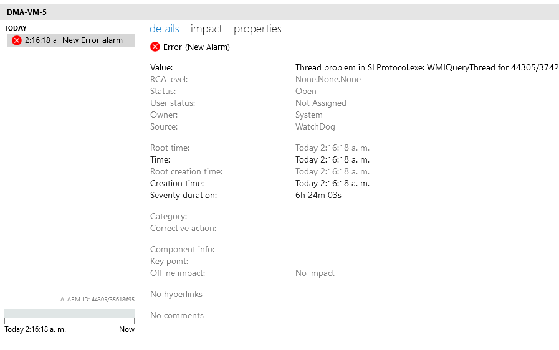559x350 pixels.
Task: Click the Error (New Alarm) heading
Action: 196,47
